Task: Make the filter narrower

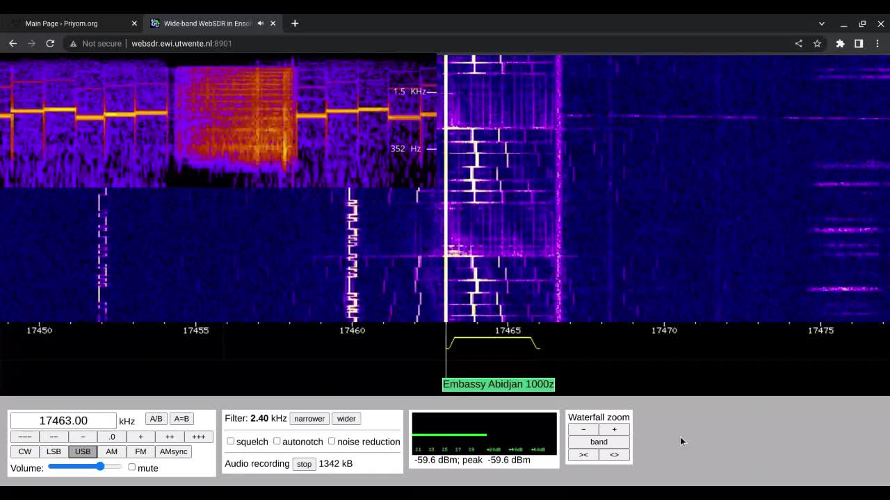Action: point(309,419)
